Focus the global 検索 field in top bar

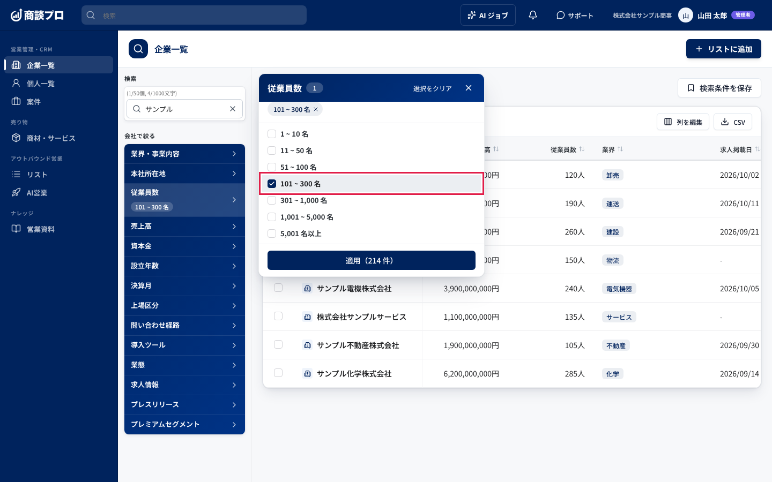(x=194, y=15)
